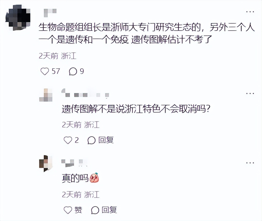Image resolution: width=262 pixels, height=221 pixels.
Task: Tap heart icon beside 赞 on last comment
Action: coord(68,210)
